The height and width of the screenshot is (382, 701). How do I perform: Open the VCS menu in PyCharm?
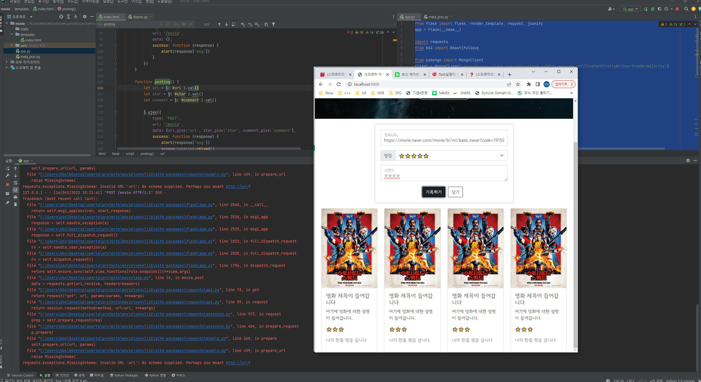(136, 1)
